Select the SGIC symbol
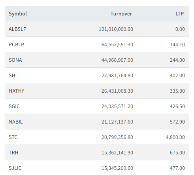 pos(14,107)
